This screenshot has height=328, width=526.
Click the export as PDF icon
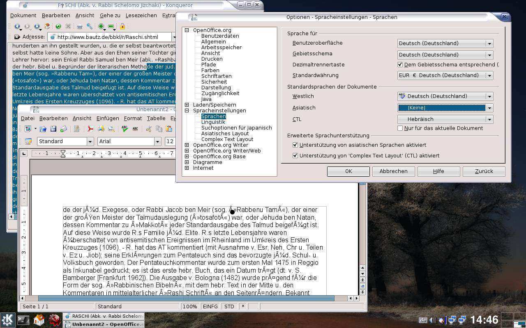click(x=90, y=129)
